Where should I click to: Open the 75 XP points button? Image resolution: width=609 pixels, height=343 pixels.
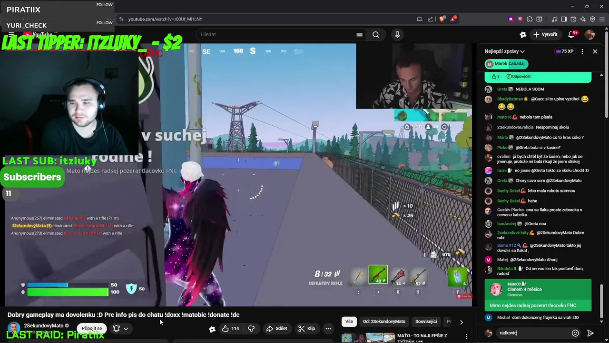click(x=565, y=51)
